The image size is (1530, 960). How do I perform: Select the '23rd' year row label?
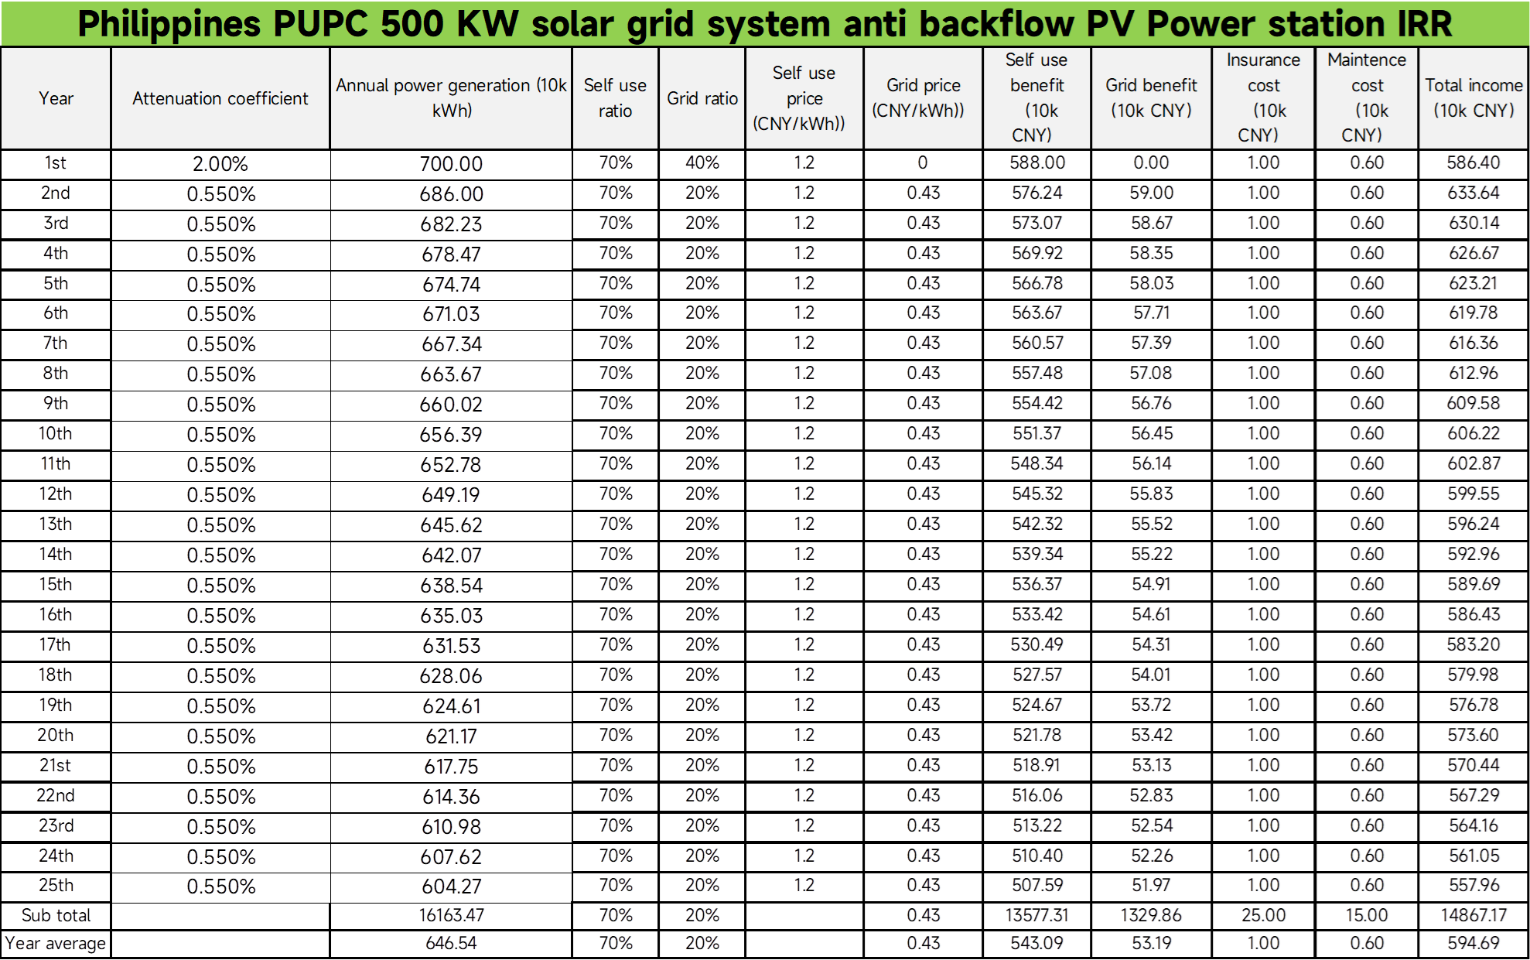tap(56, 826)
